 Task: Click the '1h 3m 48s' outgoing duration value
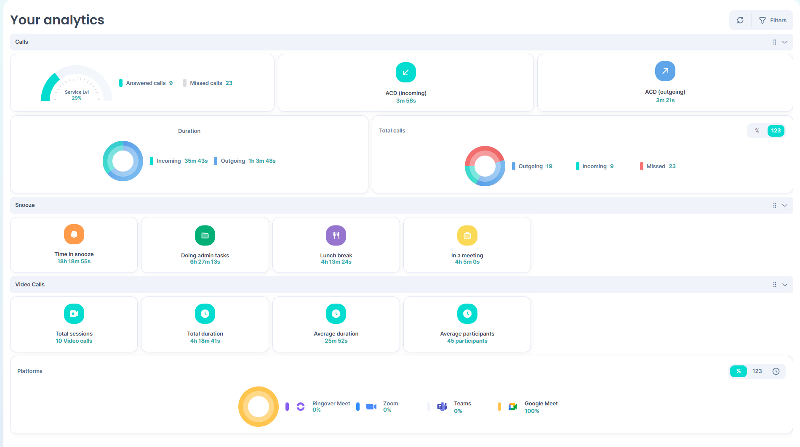[262, 161]
